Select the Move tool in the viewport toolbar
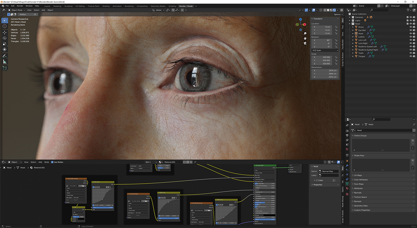Screen dimensions: 417x228 point(4,32)
